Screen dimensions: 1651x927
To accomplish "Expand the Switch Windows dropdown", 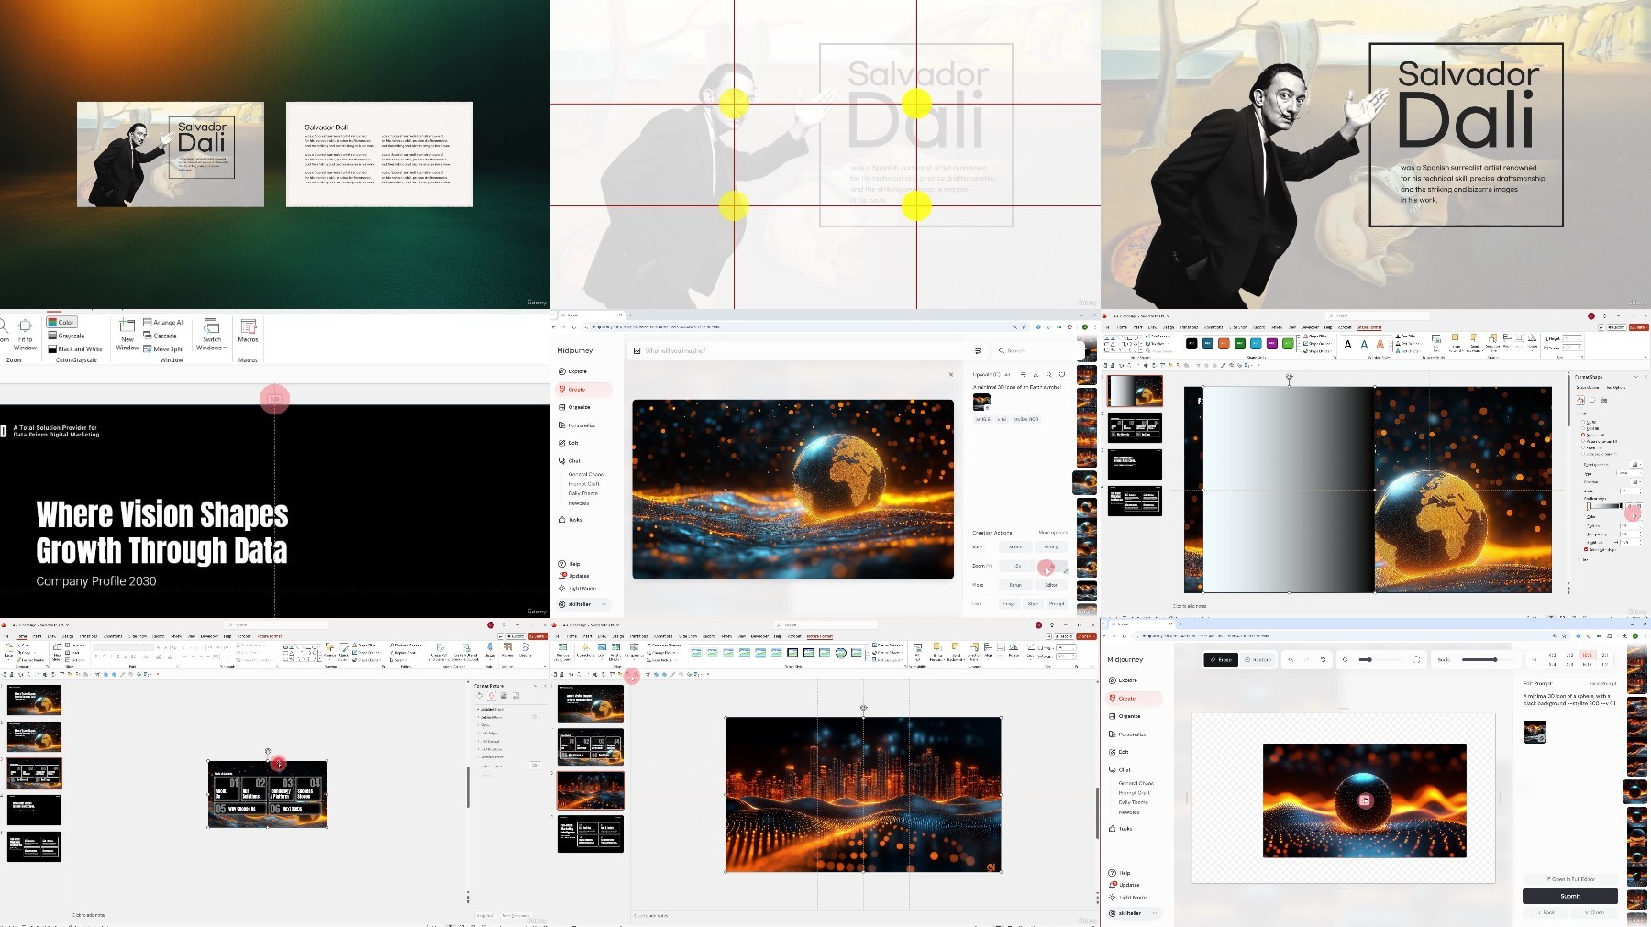I will [x=212, y=335].
